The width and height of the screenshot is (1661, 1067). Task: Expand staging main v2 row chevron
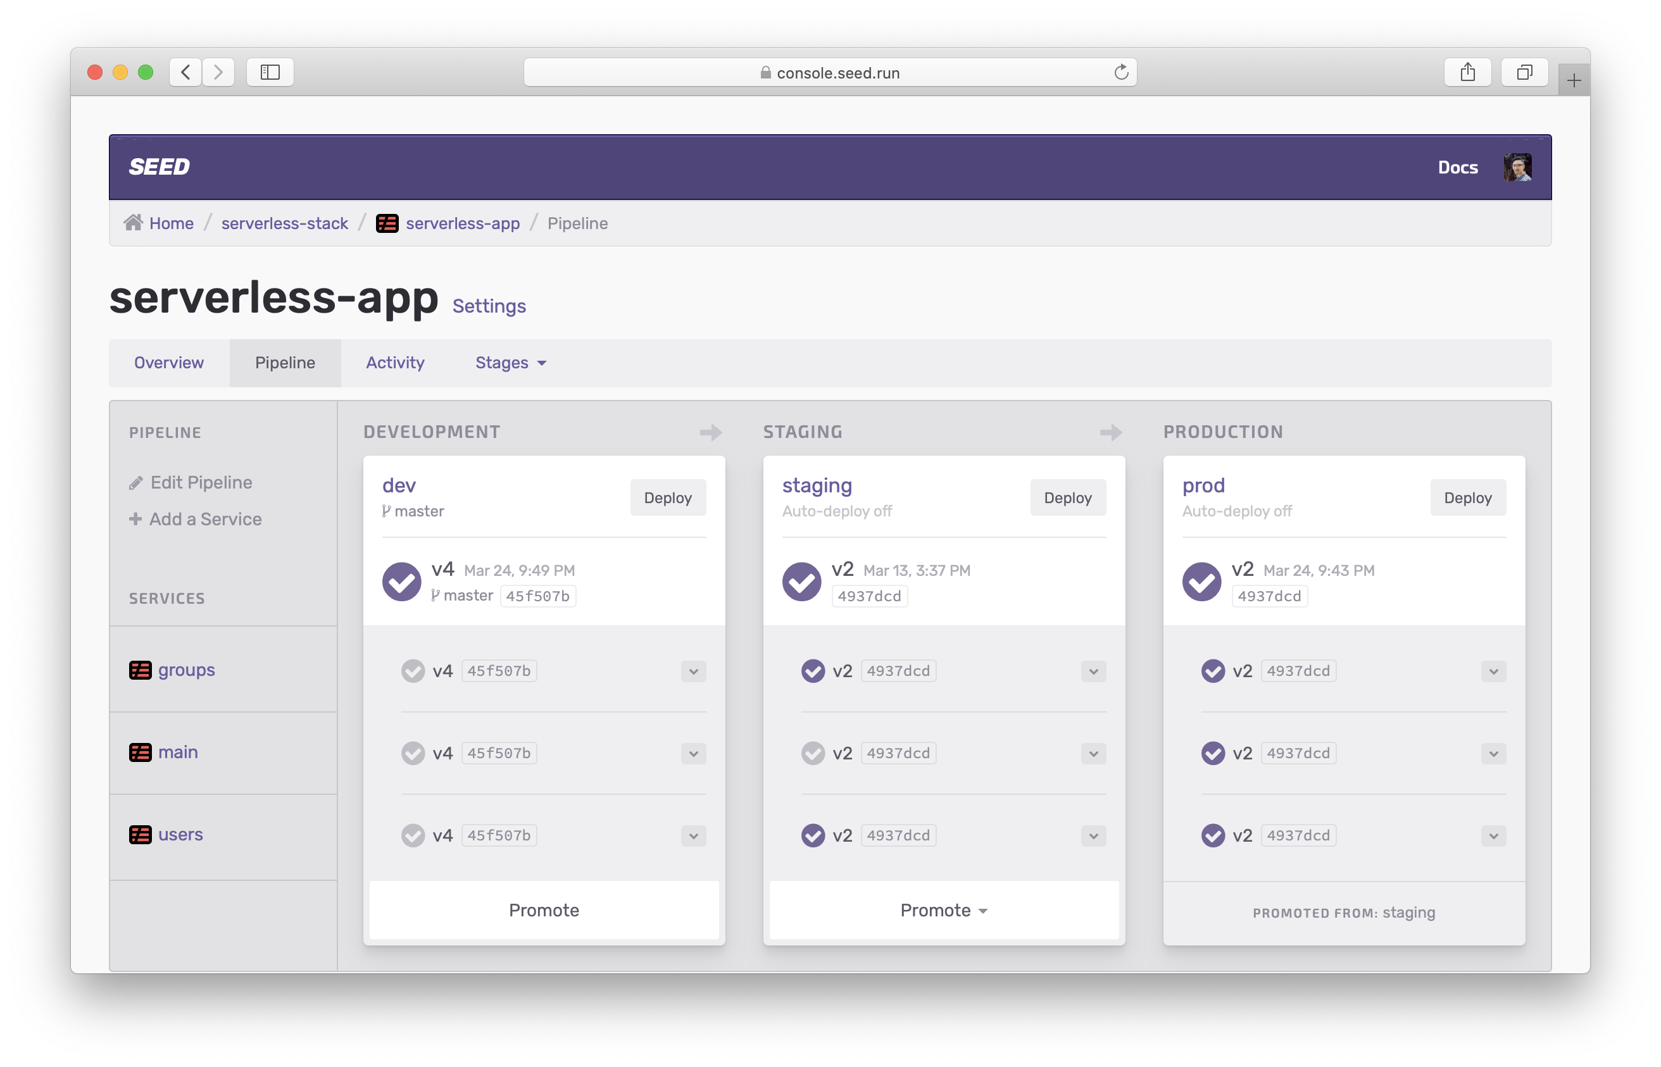[x=1093, y=754]
